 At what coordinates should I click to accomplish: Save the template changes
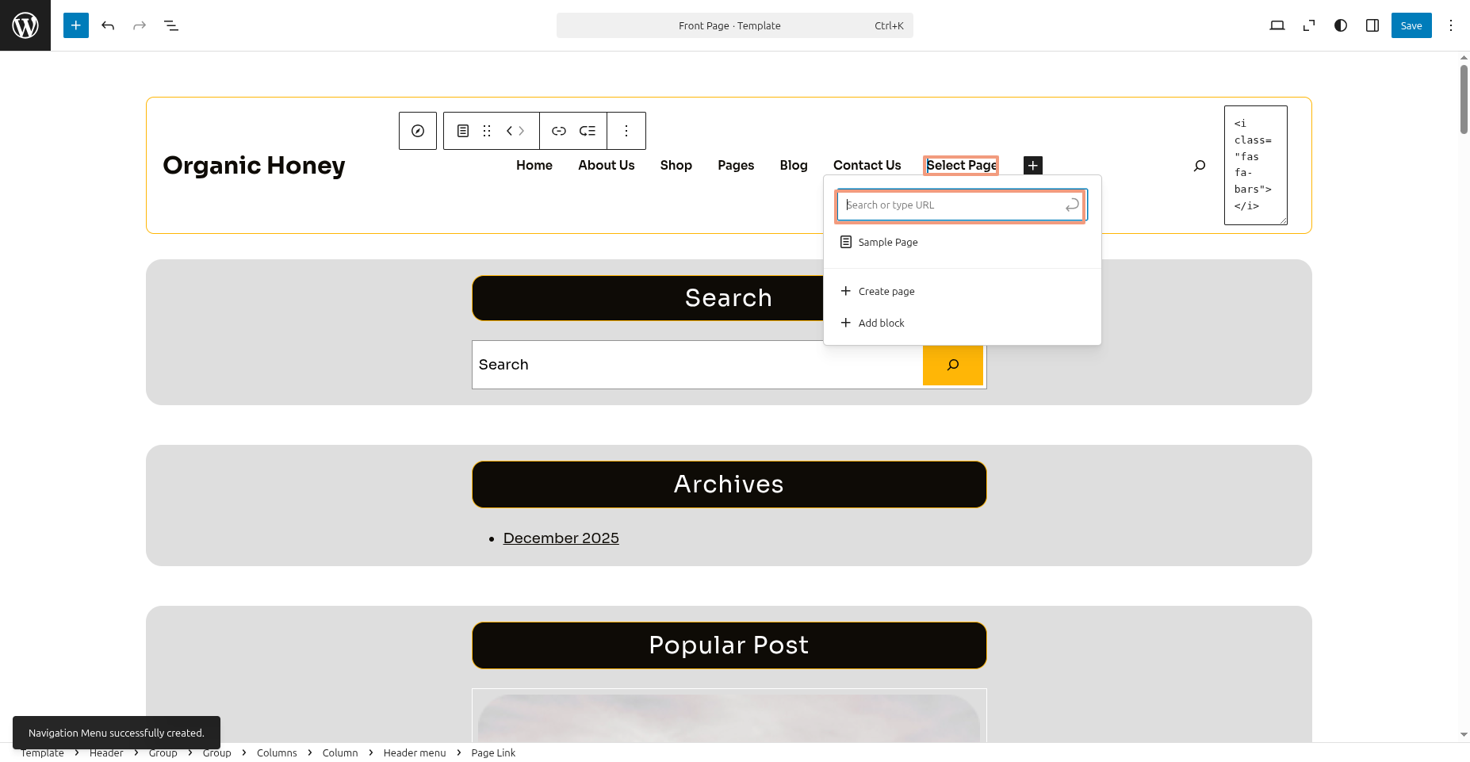click(1411, 25)
